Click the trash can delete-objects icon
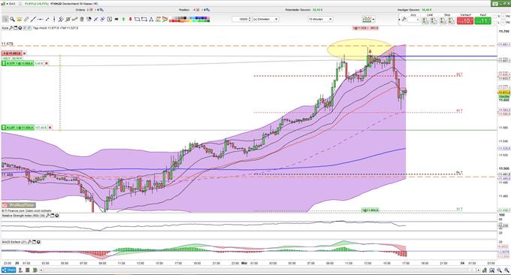This screenshot has width=511, height=275. (82, 20)
